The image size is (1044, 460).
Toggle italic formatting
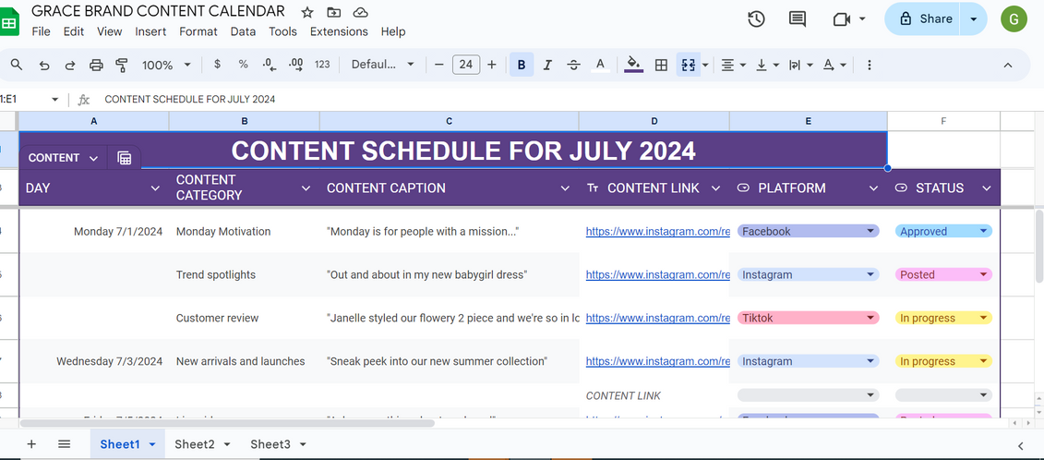(x=547, y=65)
